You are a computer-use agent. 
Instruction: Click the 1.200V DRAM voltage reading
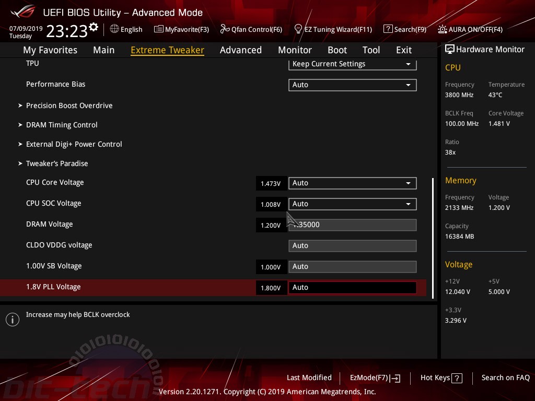(271, 225)
